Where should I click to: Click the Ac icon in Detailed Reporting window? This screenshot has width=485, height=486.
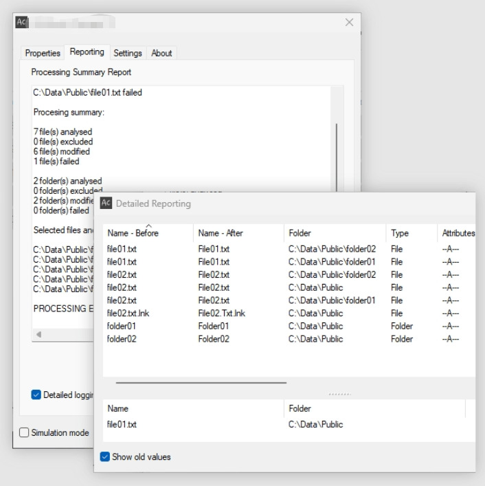click(106, 203)
